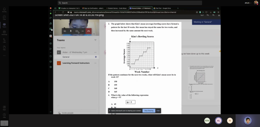The height and width of the screenshot is (127, 260).
Task: Reload the page in the shared browser
Action: pyautogui.click(x=63, y=12)
